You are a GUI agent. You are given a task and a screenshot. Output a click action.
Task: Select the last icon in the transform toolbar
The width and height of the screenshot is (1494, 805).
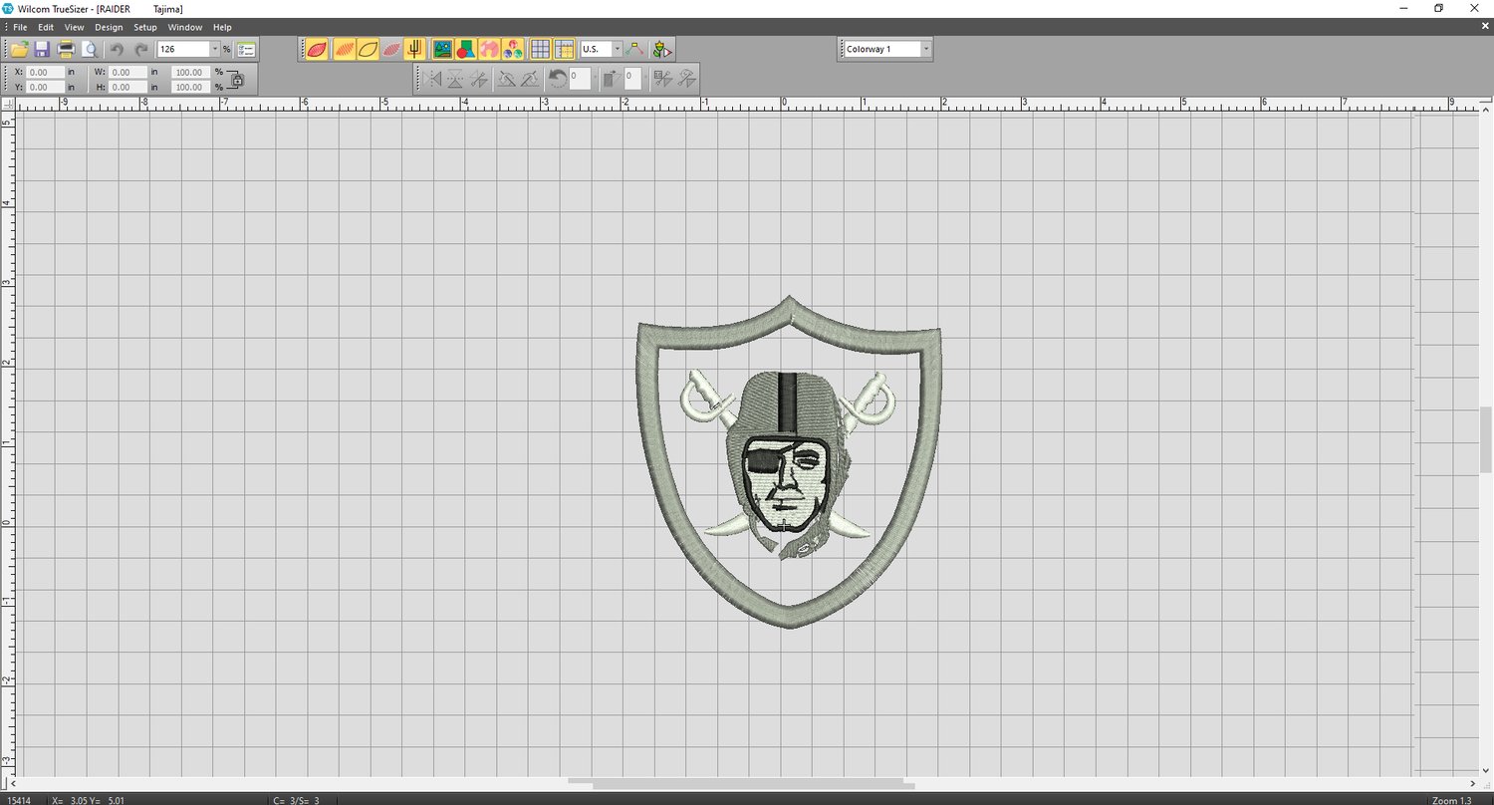tap(686, 79)
